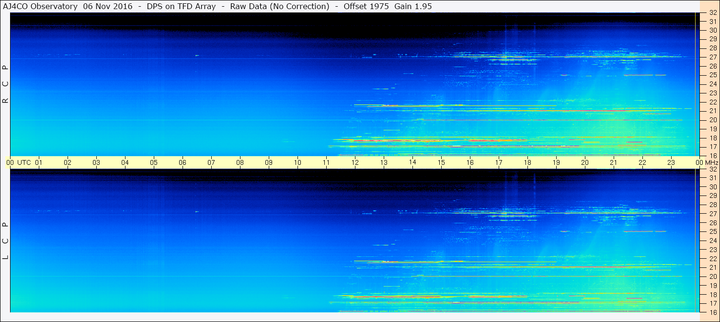
Task: Click the 29 MHz label of RCP panel
Action: 713,39
